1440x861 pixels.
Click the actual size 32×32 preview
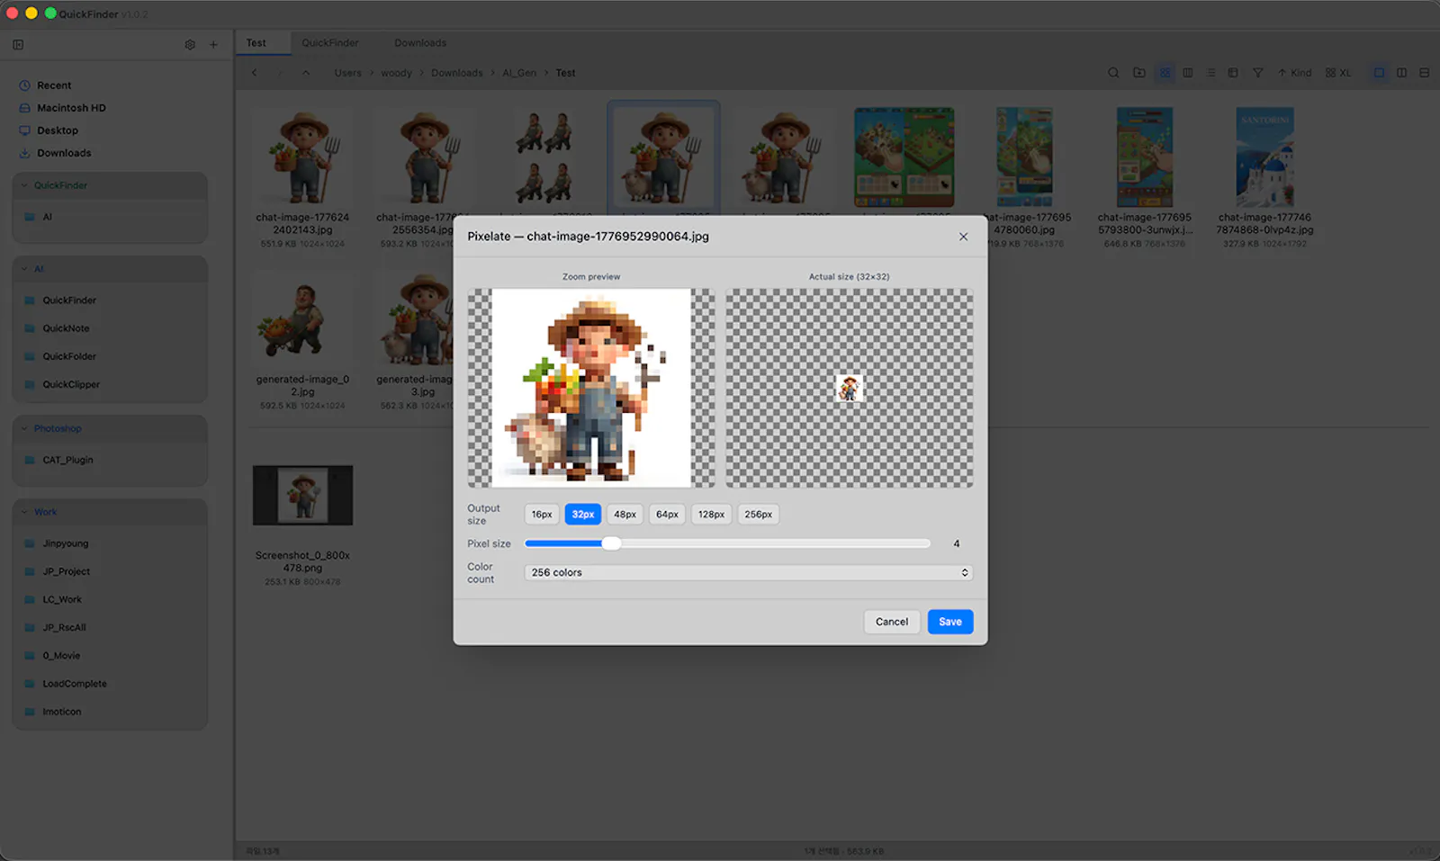pos(849,388)
